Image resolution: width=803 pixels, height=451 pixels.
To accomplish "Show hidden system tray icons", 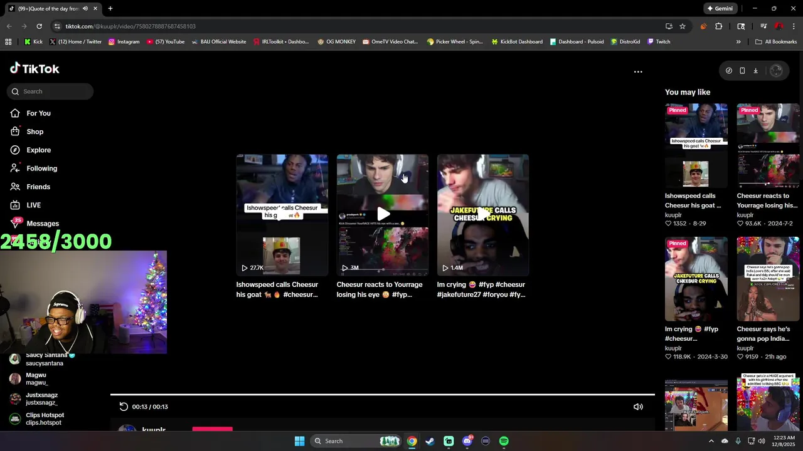I will 711,441.
